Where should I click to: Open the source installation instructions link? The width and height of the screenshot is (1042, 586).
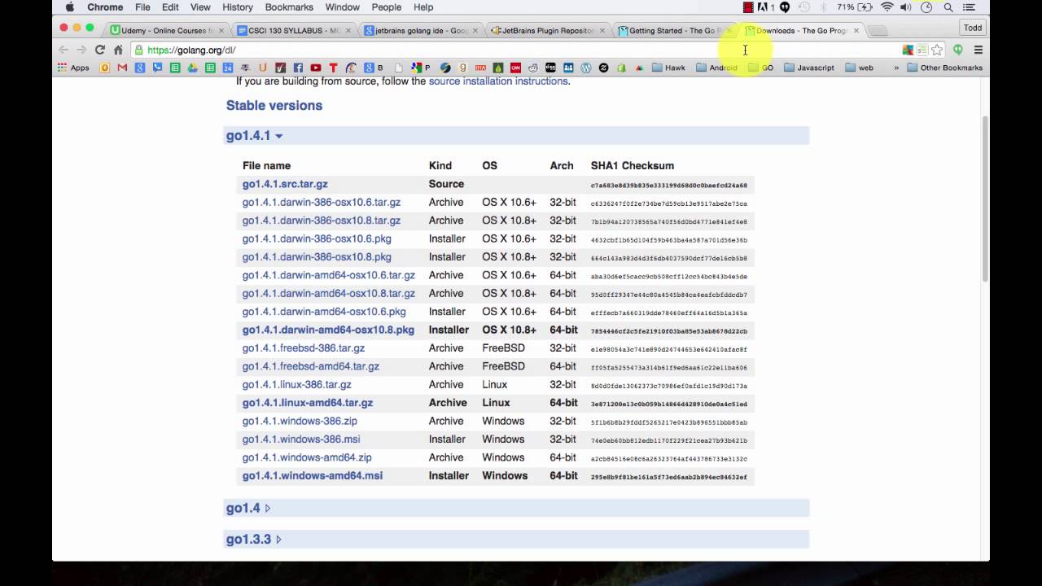(498, 81)
